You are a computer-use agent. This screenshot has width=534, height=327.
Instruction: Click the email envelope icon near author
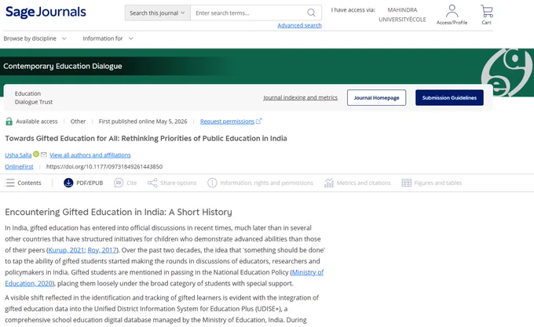pos(44,154)
